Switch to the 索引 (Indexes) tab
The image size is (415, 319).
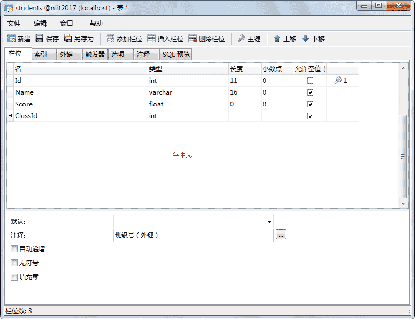(x=44, y=54)
